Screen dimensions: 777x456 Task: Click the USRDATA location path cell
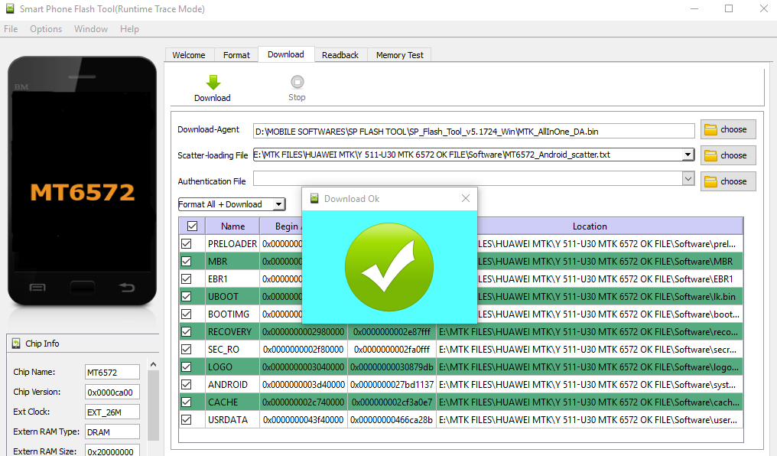pos(589,420)
